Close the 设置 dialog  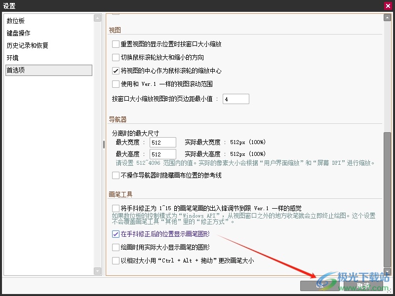tap(388, 6)
